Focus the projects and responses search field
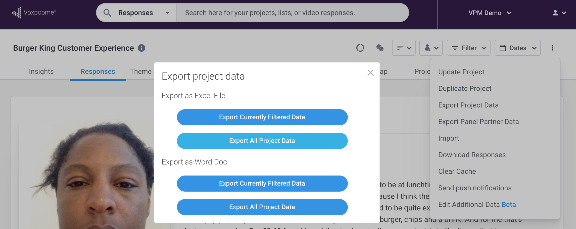576x229 pixels. point(293,13)
